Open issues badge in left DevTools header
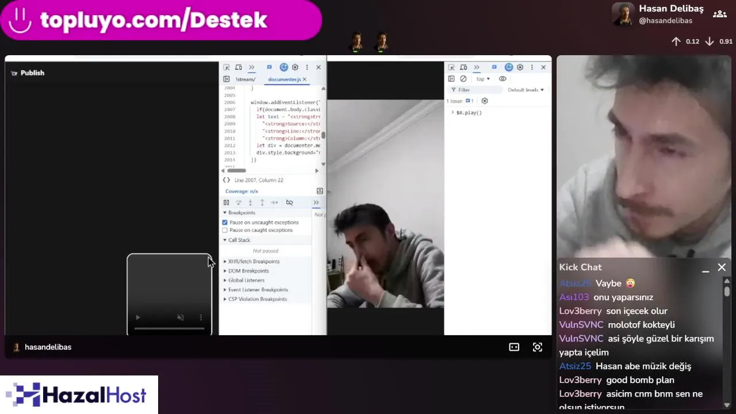This screenshot has width=736, height=414. click(269, 67)
